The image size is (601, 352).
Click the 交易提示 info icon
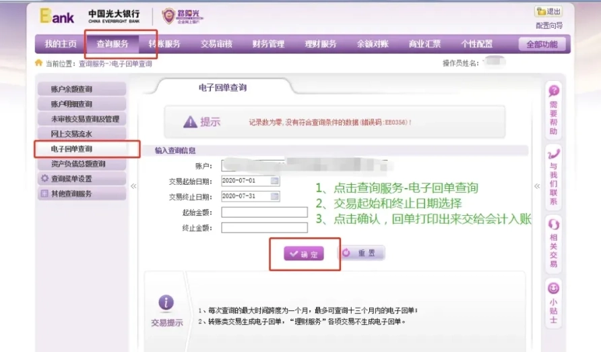point(166,303)
